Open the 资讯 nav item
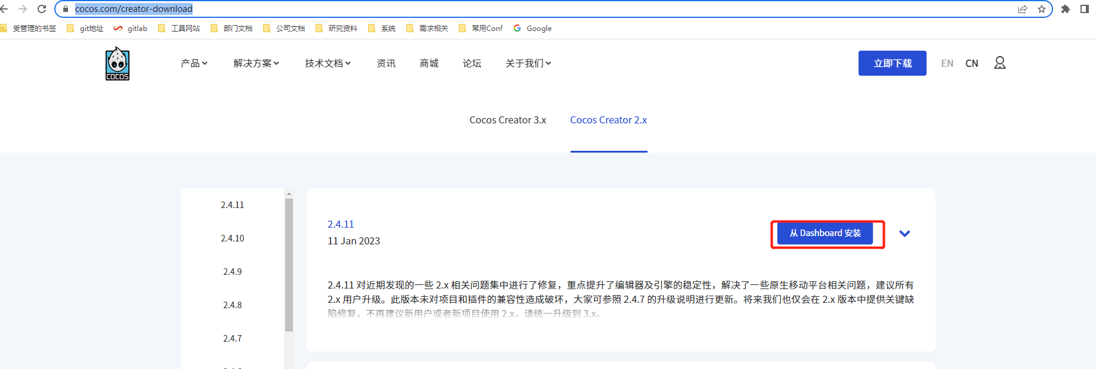1096x369 pixels. [386, 63]
